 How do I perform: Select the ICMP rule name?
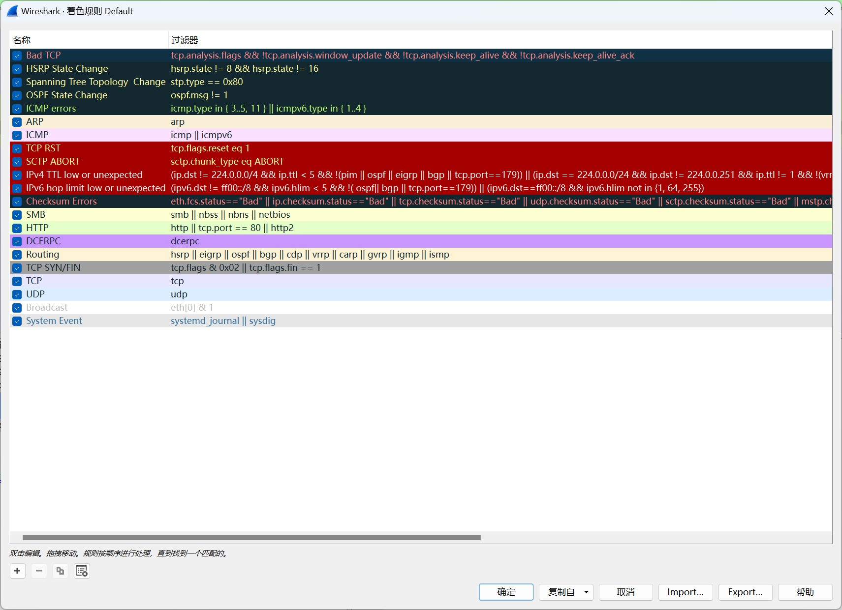coord(37,135)
